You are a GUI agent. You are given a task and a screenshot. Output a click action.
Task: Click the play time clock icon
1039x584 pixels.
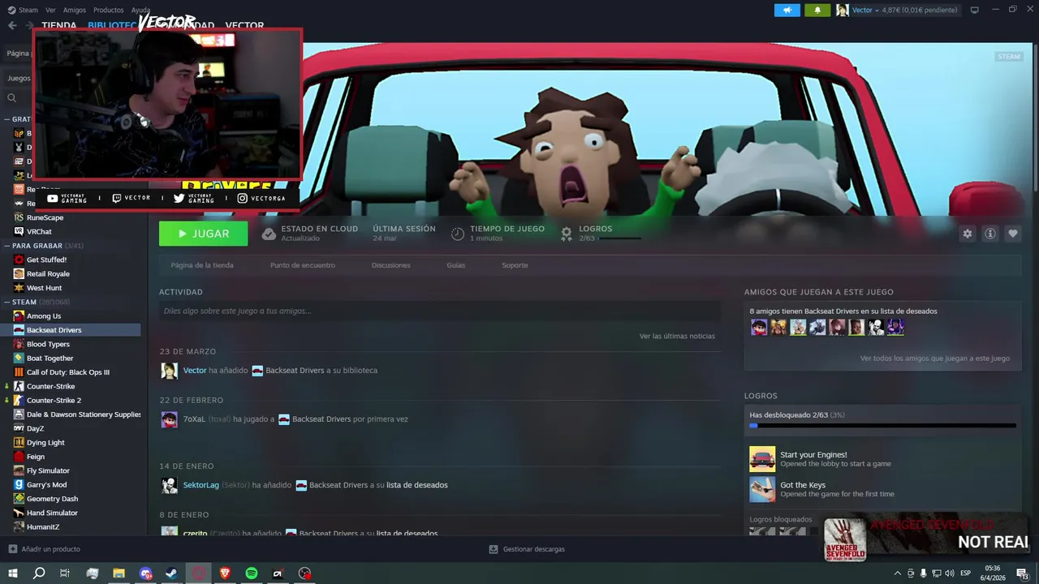(x=458, y=234)
